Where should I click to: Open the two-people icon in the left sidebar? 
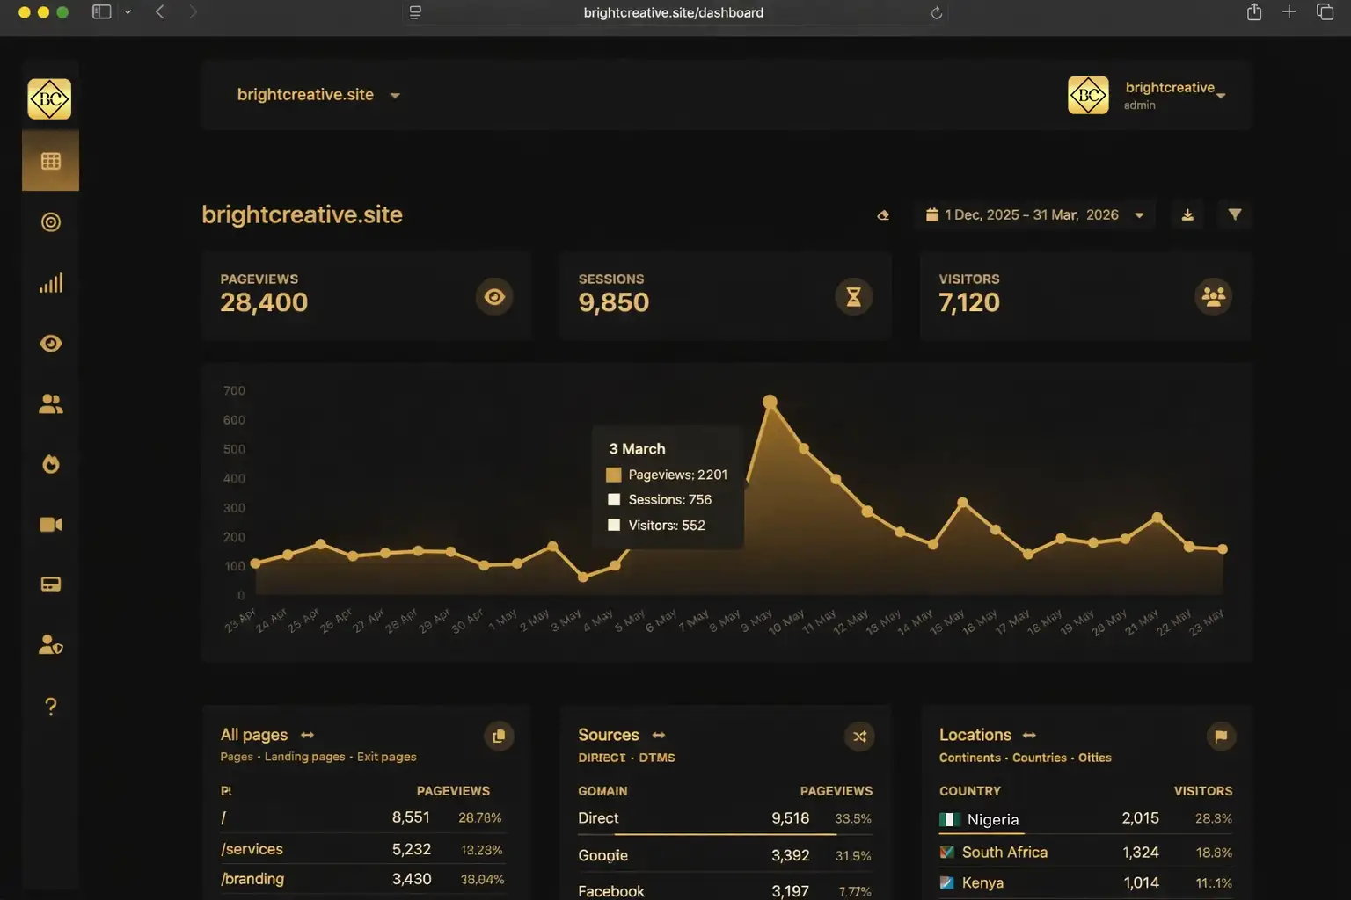coord(51,404)
